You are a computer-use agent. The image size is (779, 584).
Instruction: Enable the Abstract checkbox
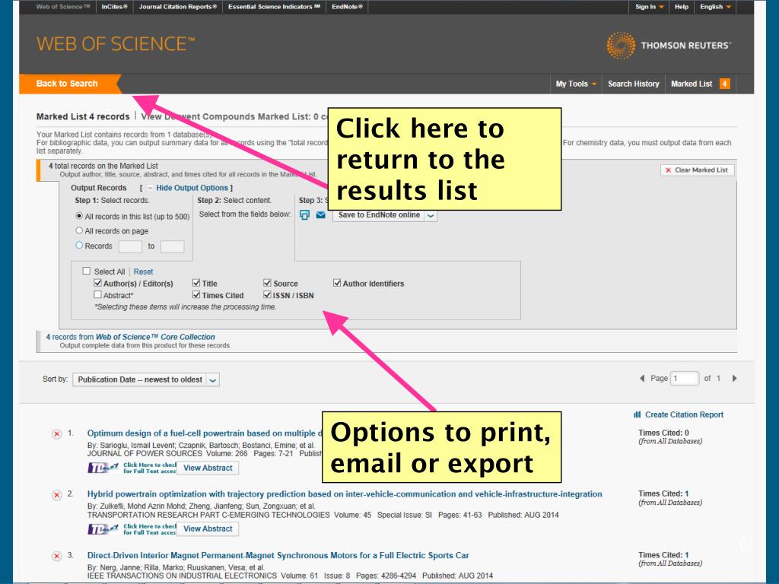coord(98,294)
